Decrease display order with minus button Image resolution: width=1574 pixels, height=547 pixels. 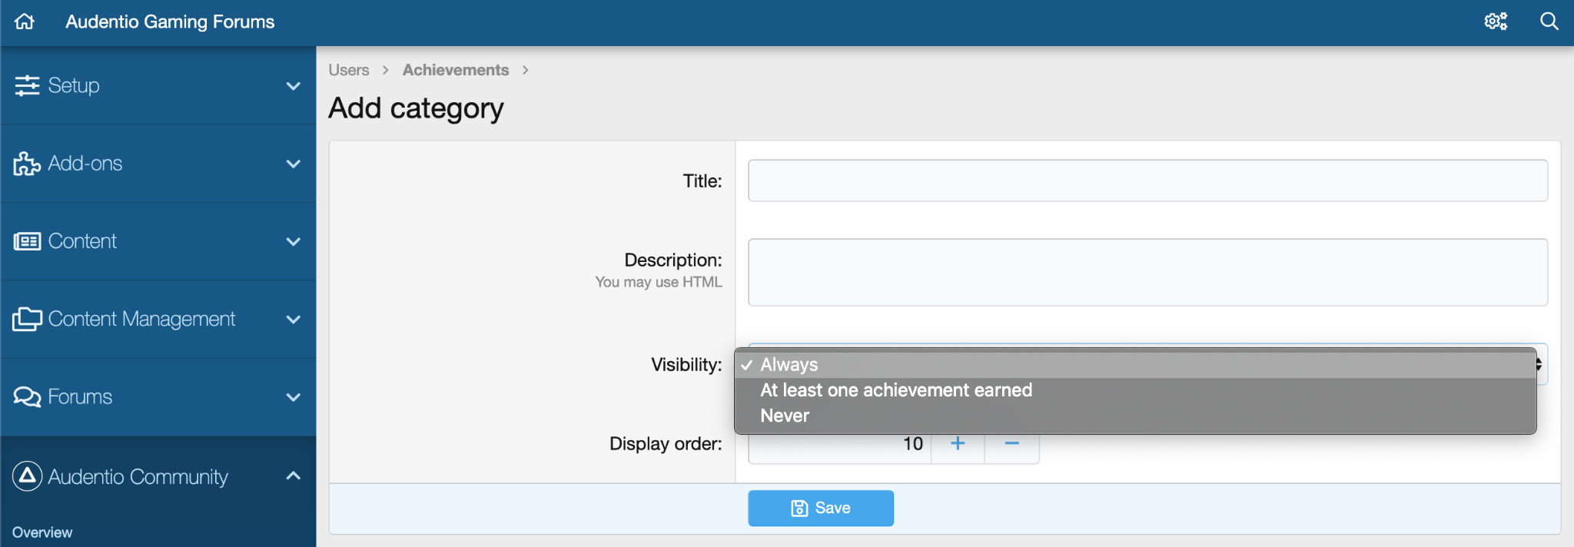click(1011, 444)
